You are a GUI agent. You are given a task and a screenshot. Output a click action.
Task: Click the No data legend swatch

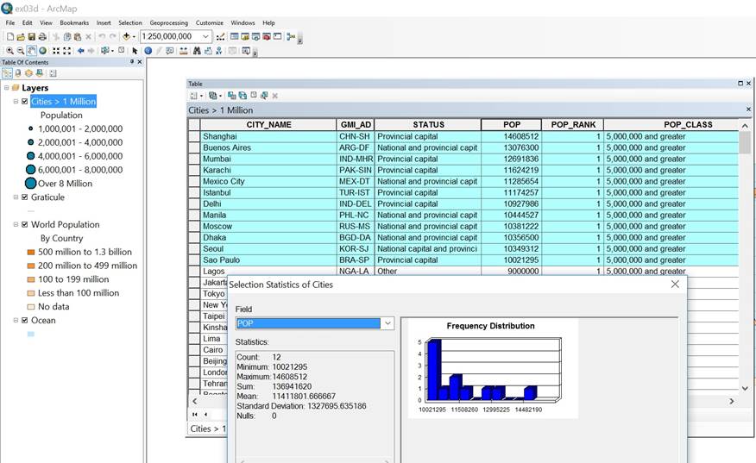31,307
